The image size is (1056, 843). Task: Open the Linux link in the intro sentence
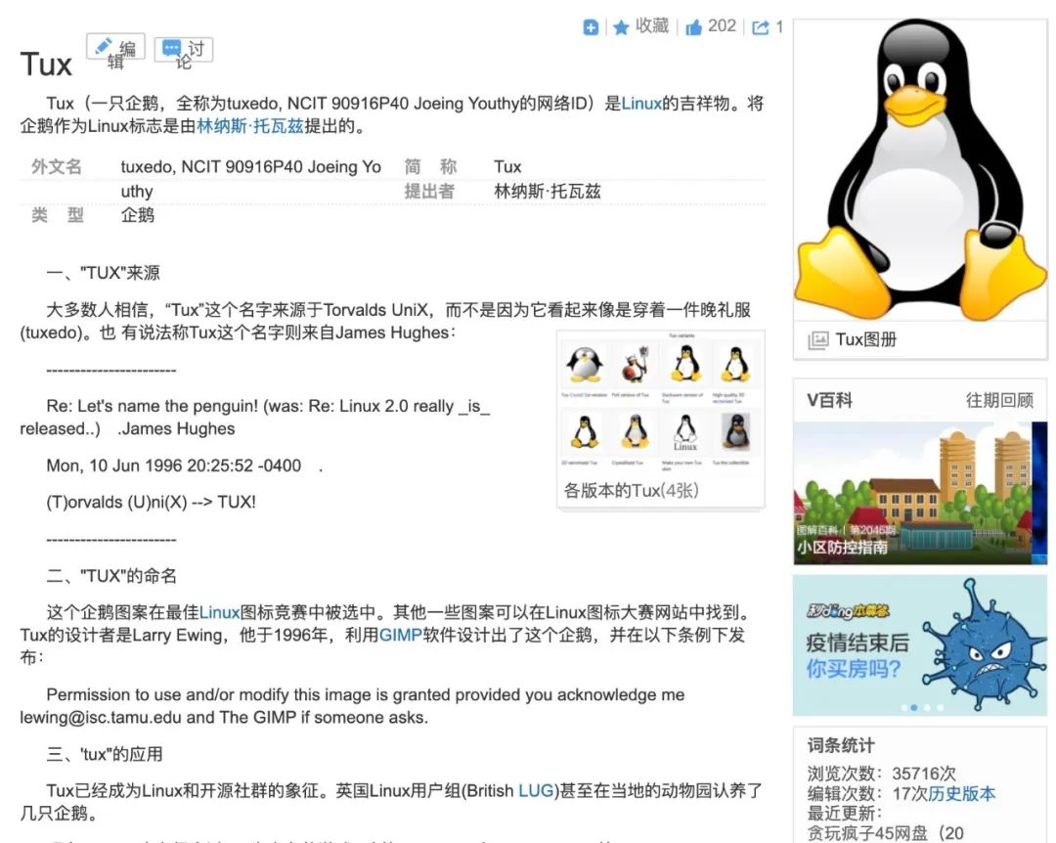[x=641, y=103]
